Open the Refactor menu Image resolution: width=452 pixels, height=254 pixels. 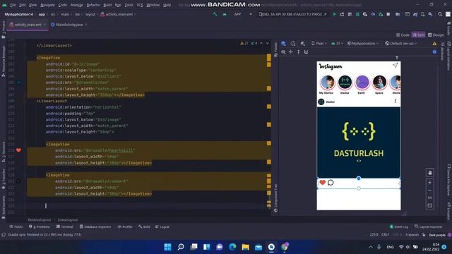pyautogui.click(x=93, y=5)
